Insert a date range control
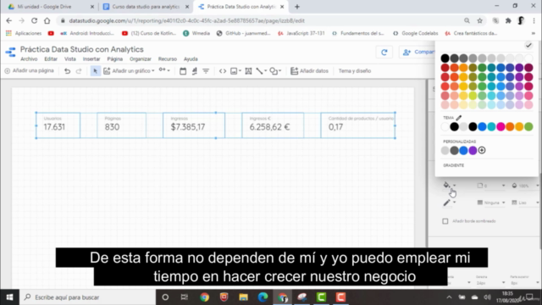Image resolution: width=542 pixels, height=305 pixels. pyautogui.click(x=183, y=71)
